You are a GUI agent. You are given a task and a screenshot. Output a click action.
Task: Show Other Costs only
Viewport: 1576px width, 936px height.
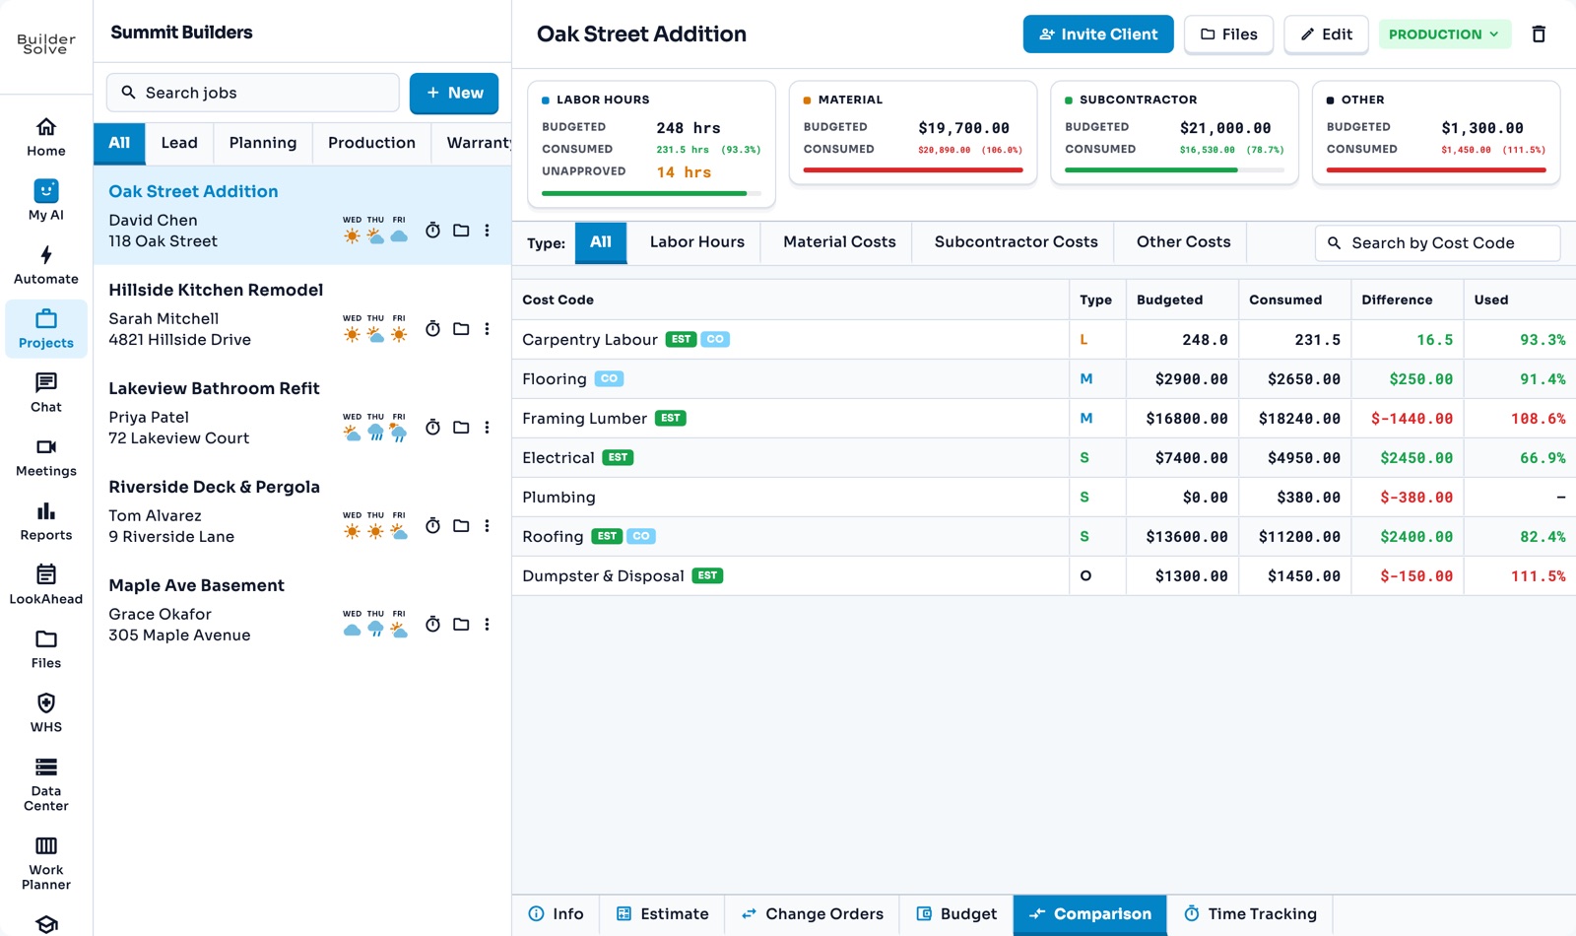(x=1183, y=242)
